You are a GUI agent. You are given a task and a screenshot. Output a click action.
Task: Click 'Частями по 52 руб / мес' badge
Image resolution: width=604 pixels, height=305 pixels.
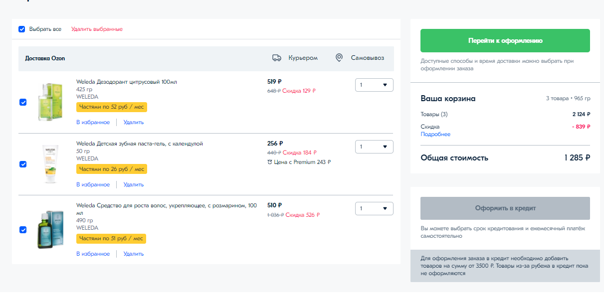[x=112, y=107]
